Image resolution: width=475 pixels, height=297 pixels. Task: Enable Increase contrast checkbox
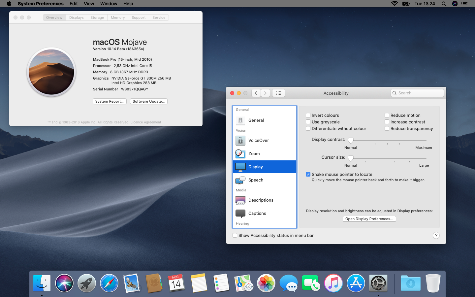click(387, 122)
